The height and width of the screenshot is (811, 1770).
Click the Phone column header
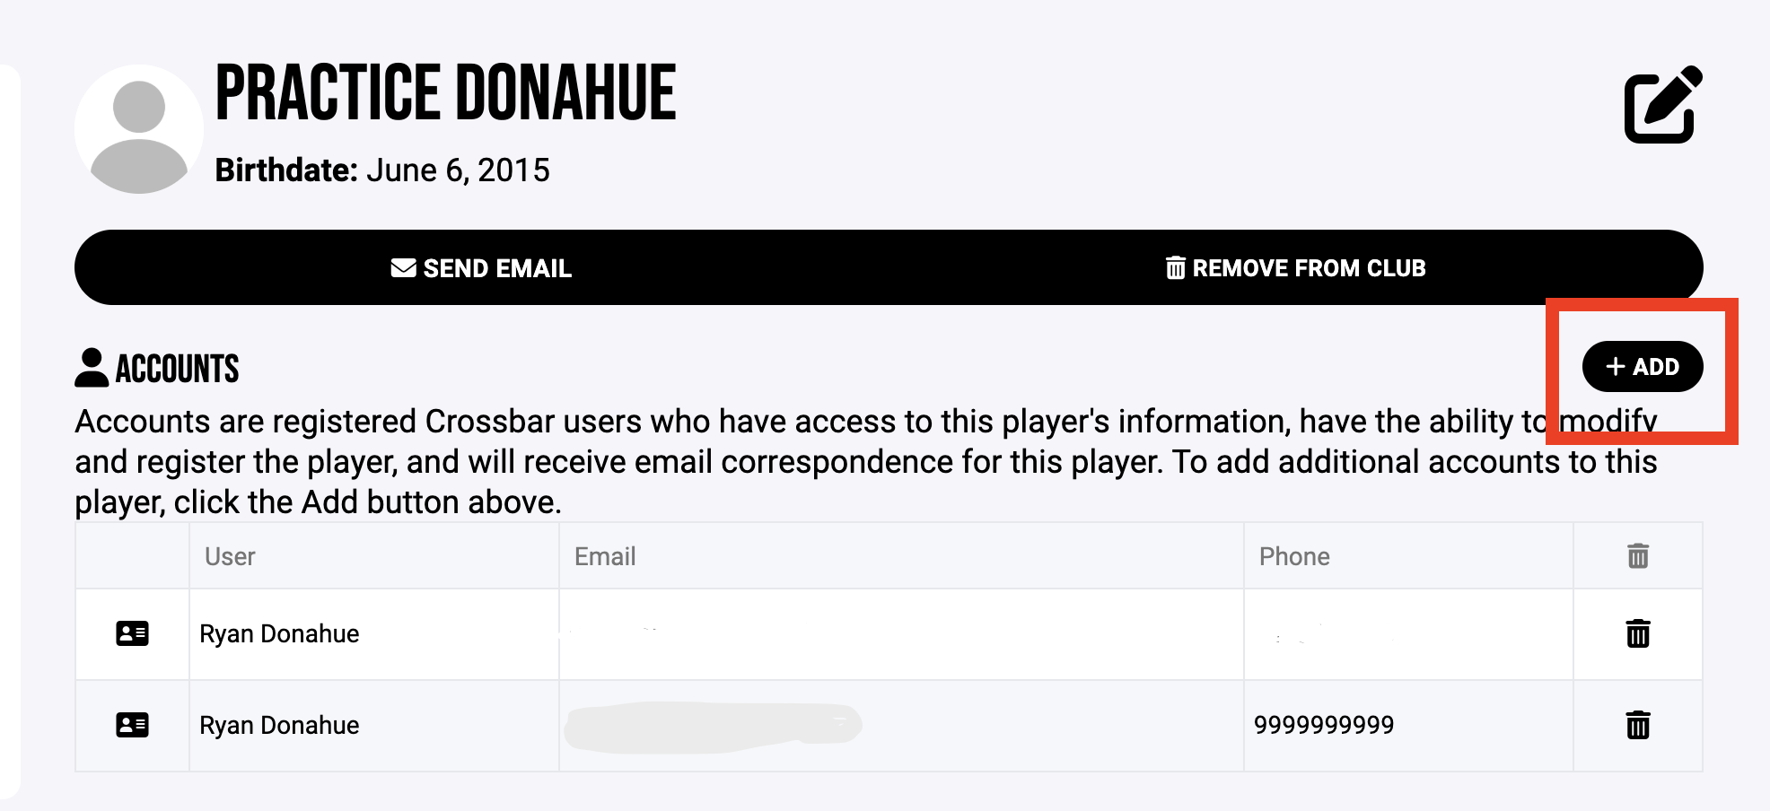click(1293, 557)
